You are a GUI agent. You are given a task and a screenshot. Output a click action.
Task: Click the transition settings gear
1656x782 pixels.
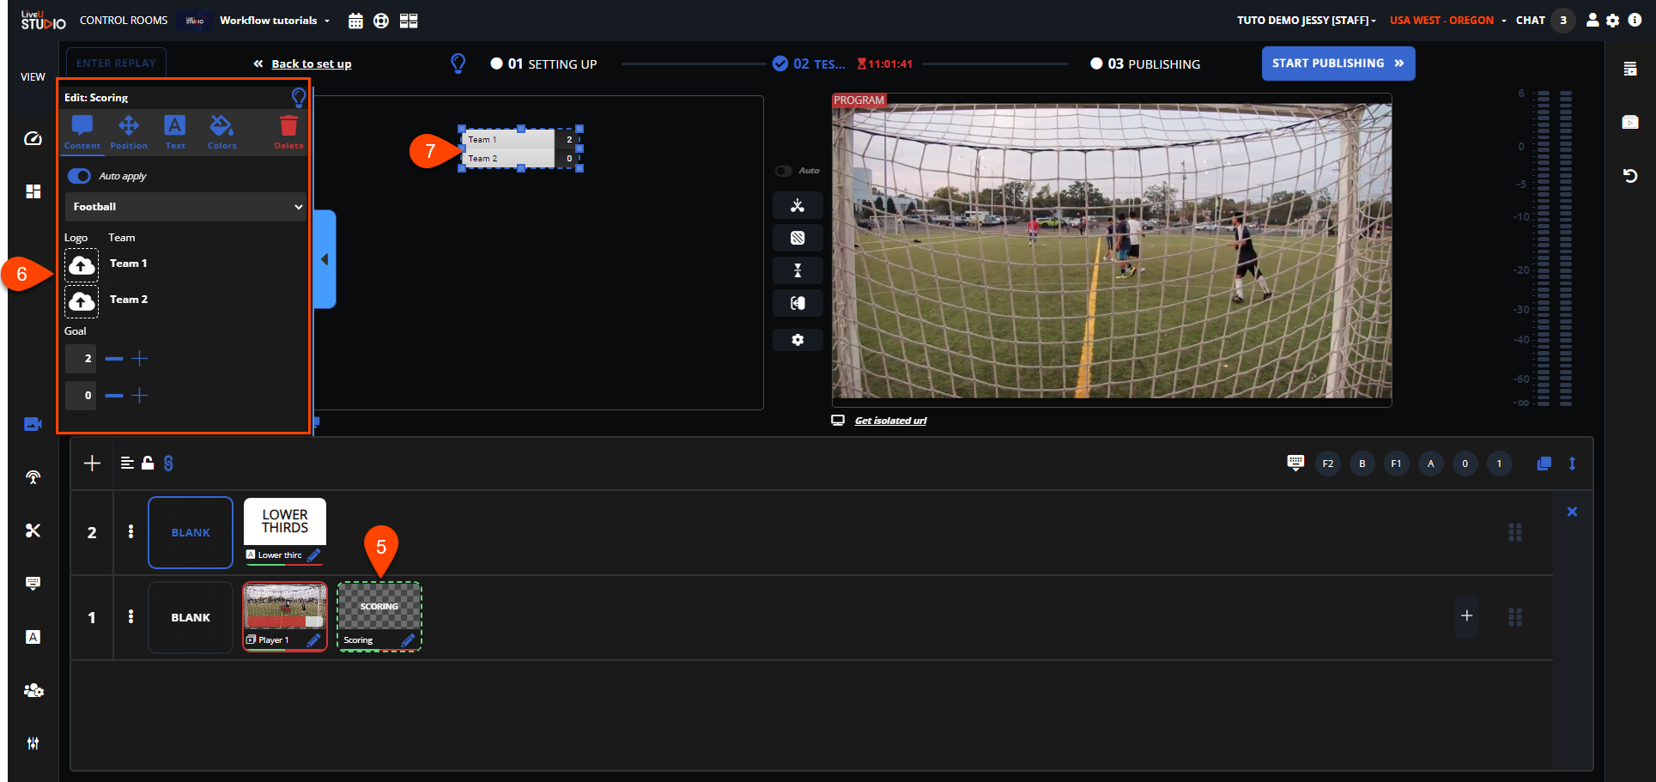click(798, 340)
